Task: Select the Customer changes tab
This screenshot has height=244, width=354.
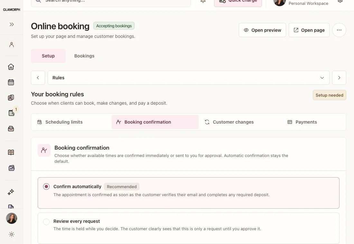Action: 240,122
